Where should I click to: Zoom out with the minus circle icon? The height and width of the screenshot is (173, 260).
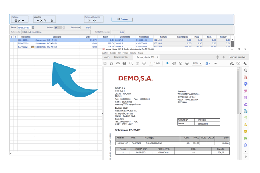click(x=180, y=63)
